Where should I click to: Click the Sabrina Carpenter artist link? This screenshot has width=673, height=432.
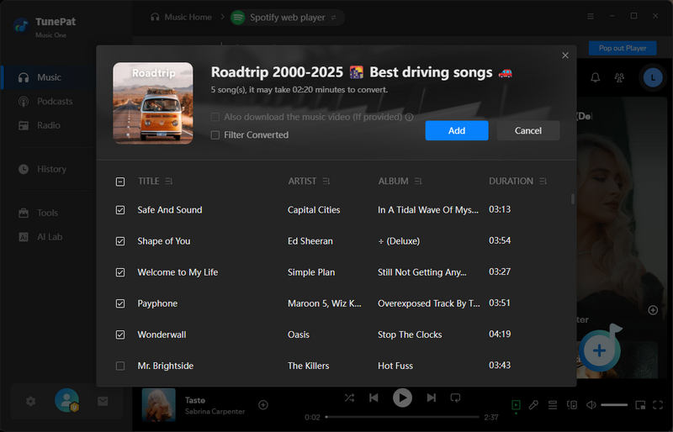[215, 411]
